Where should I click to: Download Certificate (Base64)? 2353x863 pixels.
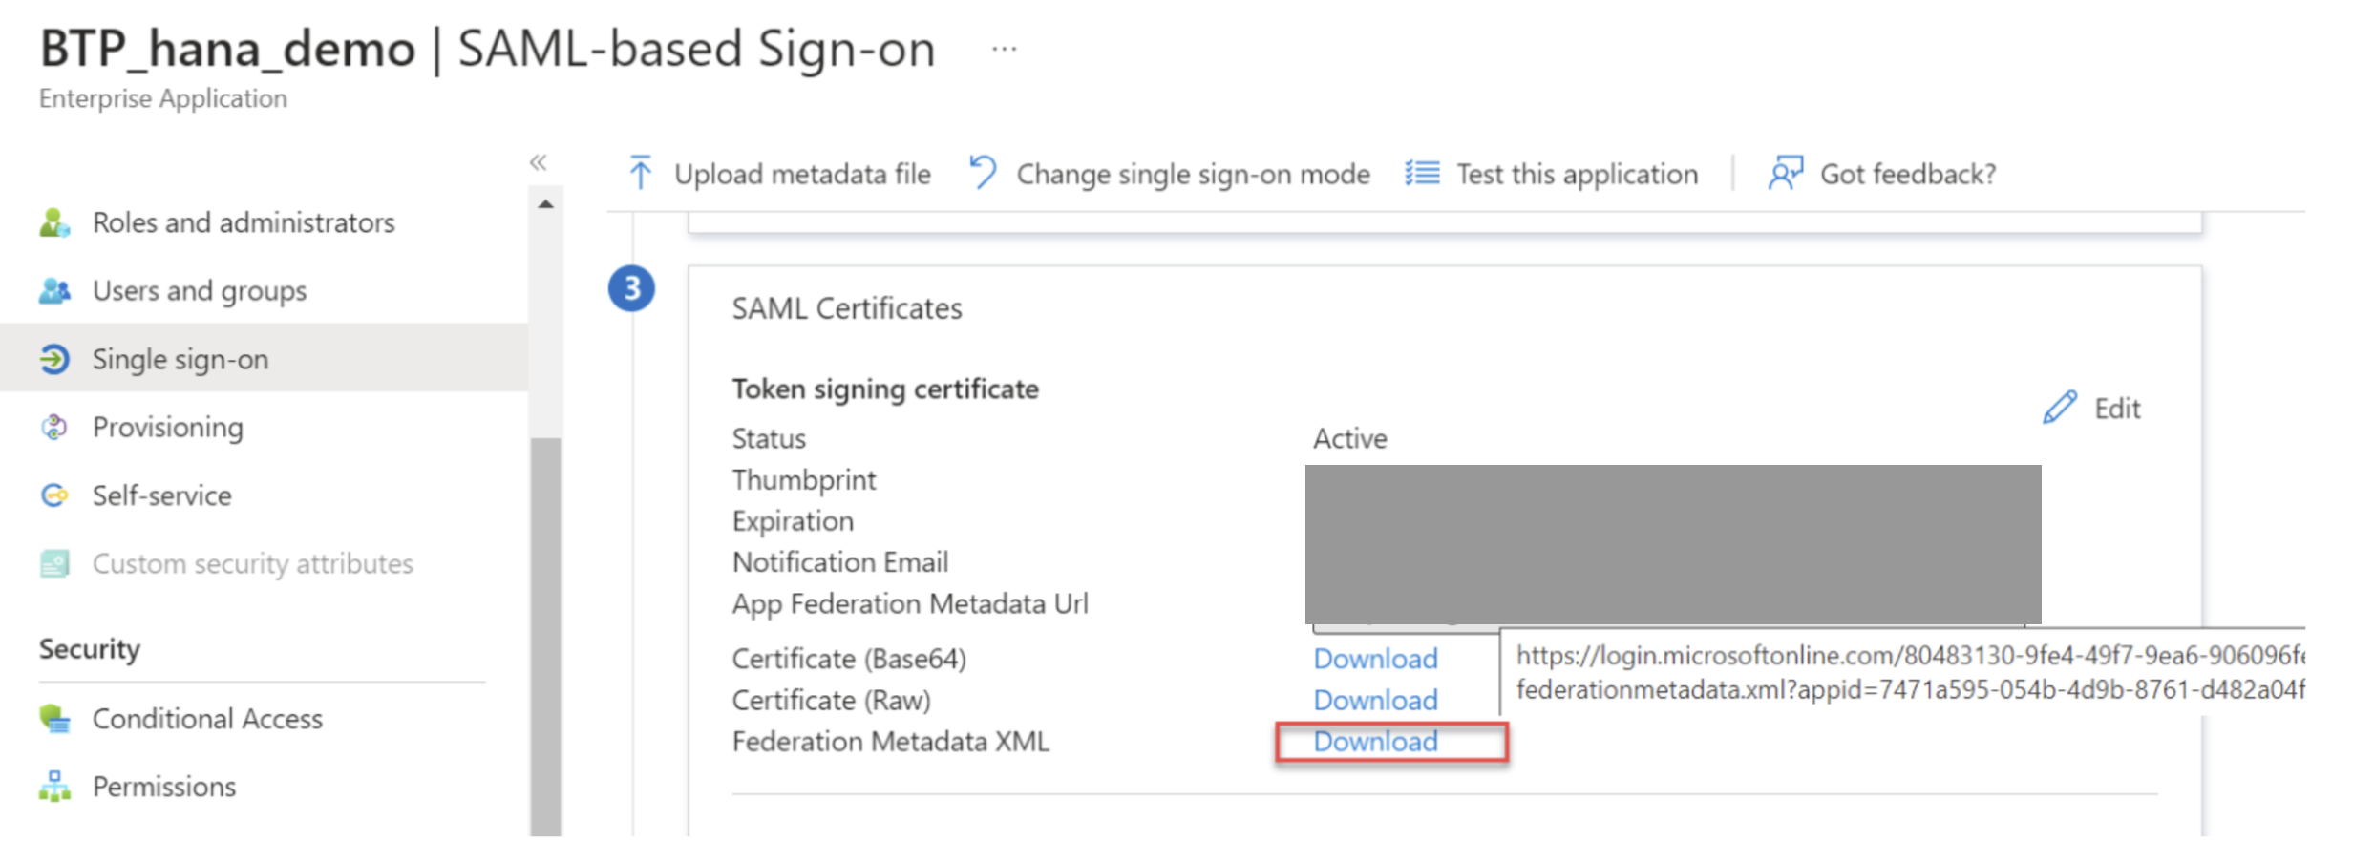point(1375,659)
